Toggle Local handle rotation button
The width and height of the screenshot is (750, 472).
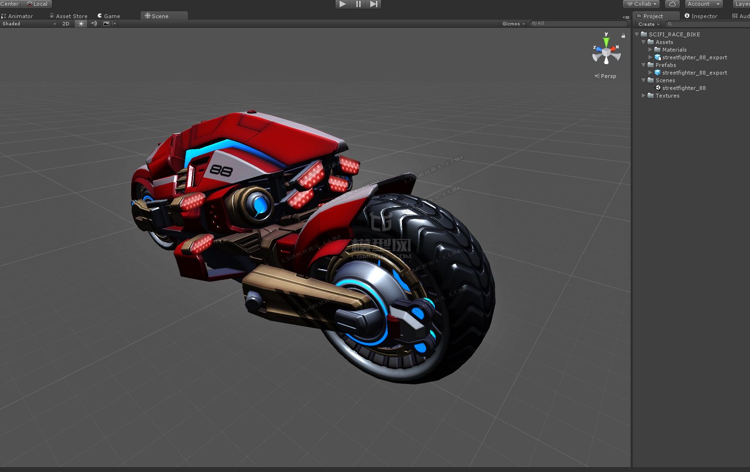coord(37,4)
